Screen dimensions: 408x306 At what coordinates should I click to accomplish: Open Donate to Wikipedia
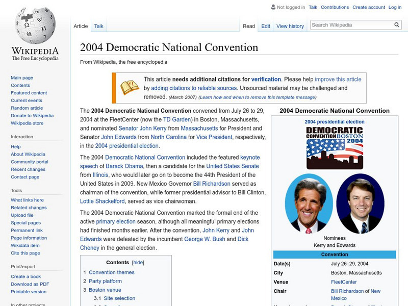[x=32, y=115]
